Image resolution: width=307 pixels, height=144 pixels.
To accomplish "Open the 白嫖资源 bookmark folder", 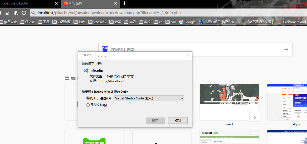I will coord(61,22).
